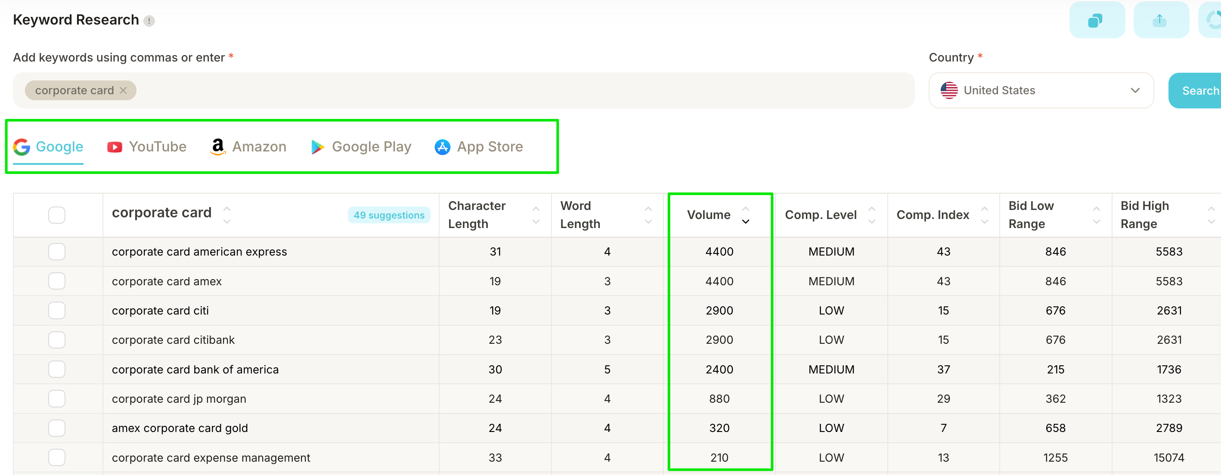Switch to the Google tab
The width and height of the screenshot is (1221, 475).
pyautogui.click(x=48, y=147)
